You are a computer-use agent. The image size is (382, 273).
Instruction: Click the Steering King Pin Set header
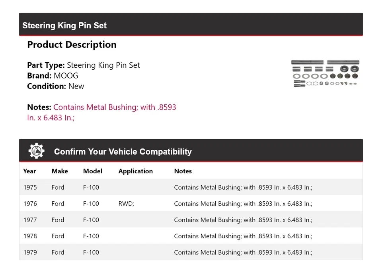click(64, 26)
